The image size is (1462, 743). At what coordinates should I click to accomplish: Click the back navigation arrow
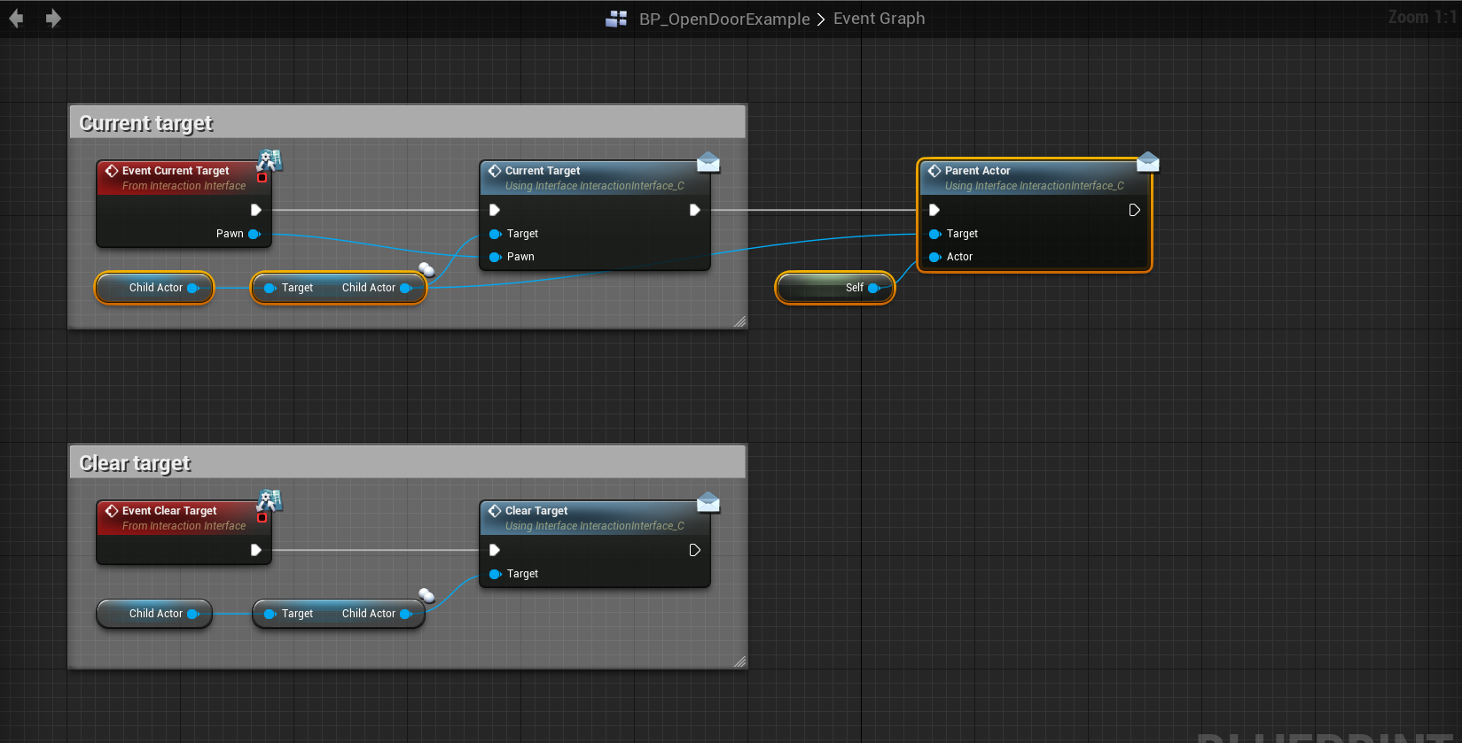point(16,19)
